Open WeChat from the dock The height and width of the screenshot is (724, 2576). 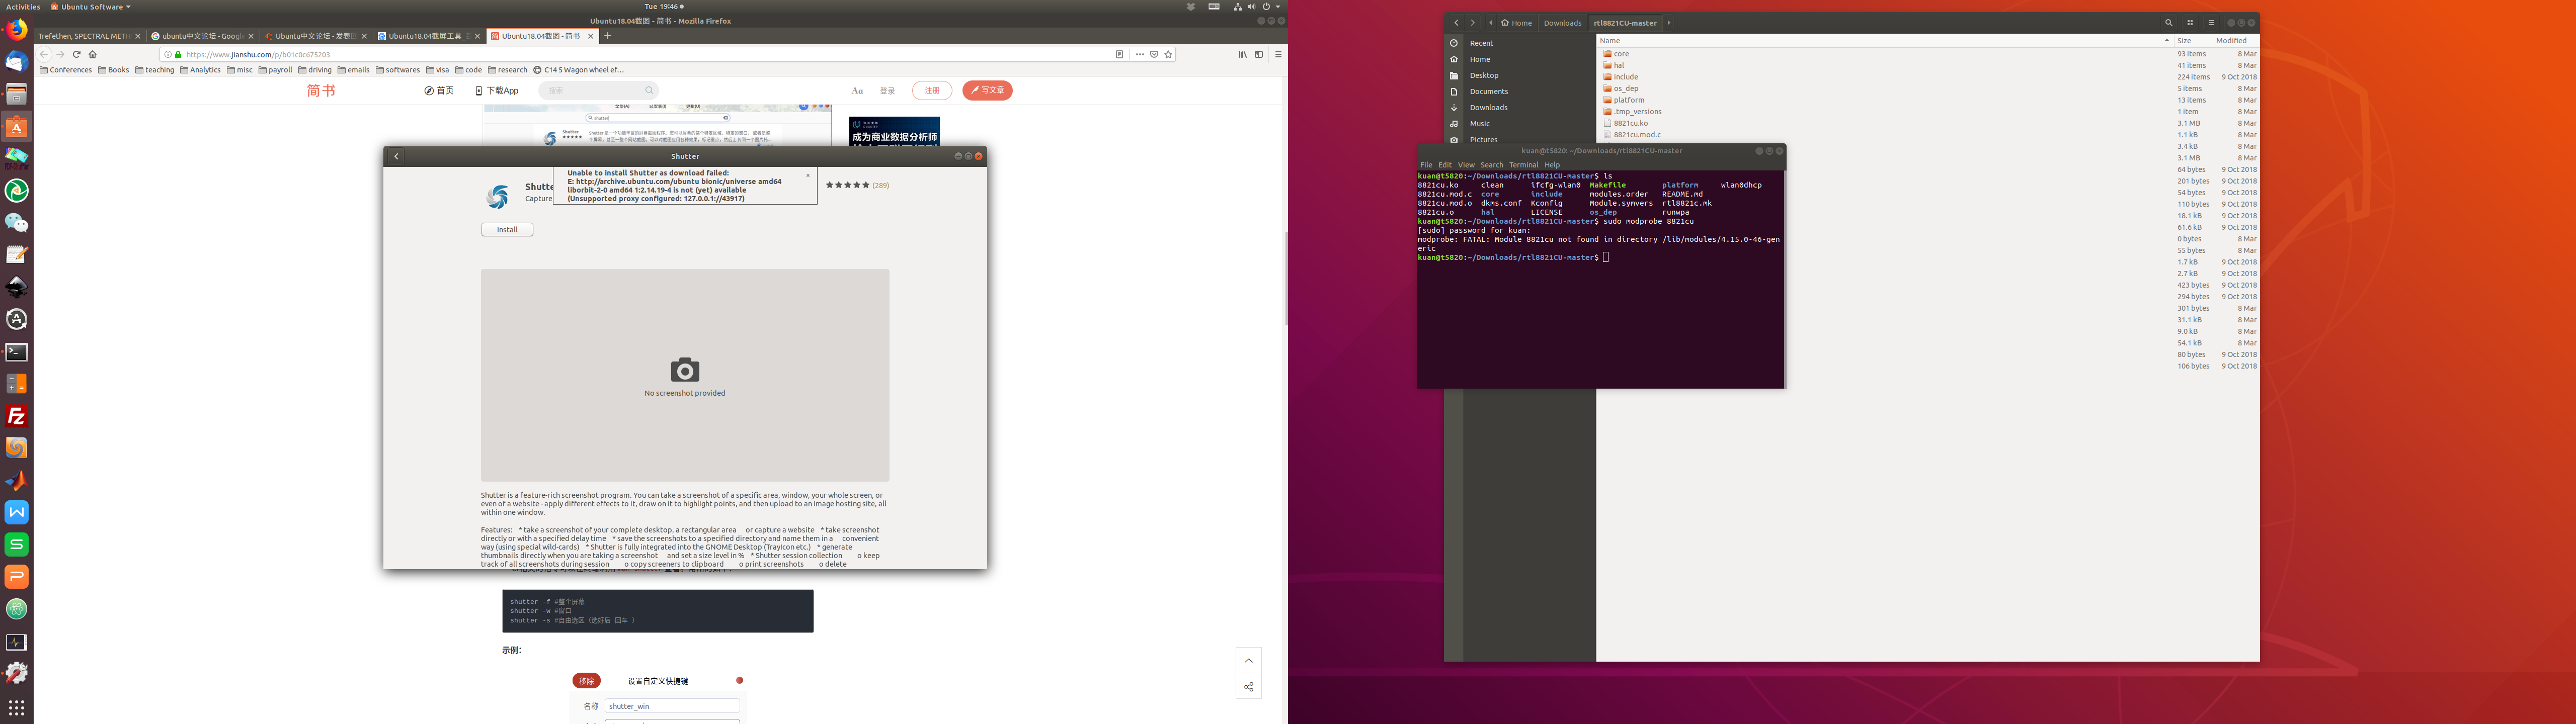pos(16,223)
